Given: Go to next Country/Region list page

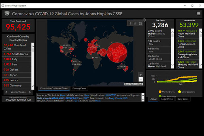Looking at the screenshot, I should tap(30, 92).
